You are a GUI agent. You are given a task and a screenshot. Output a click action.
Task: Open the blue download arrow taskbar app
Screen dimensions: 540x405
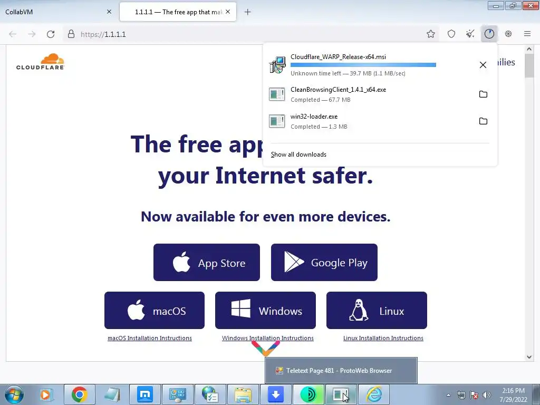coord(275,394)
